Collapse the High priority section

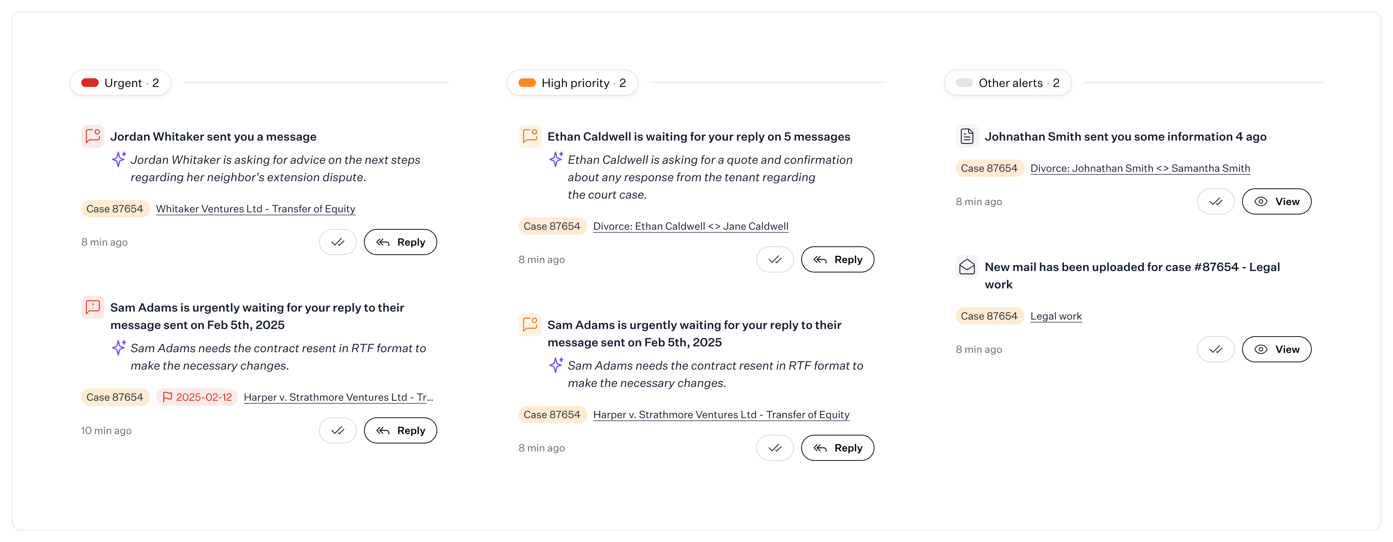[572, 83]
